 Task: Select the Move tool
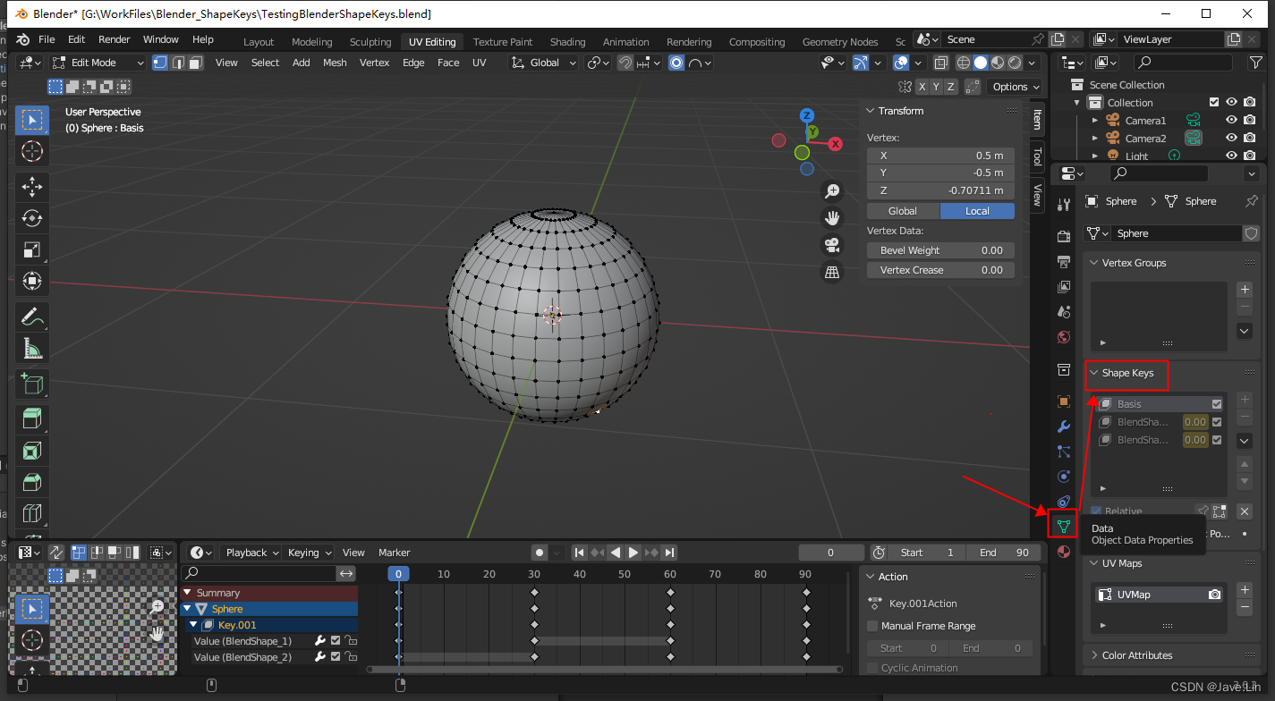(x=32, y=187)
